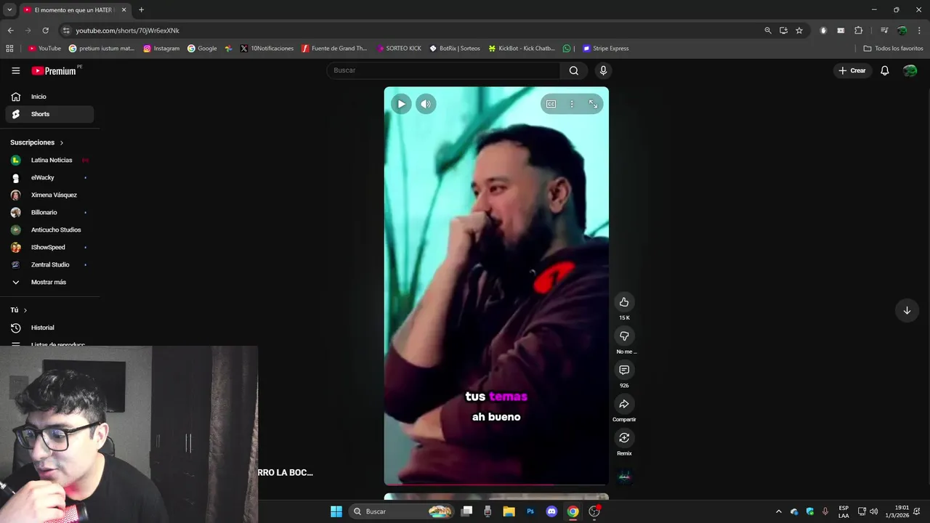
Task: Open the YouTube hamburger guide menu
Action: point(16,70)
